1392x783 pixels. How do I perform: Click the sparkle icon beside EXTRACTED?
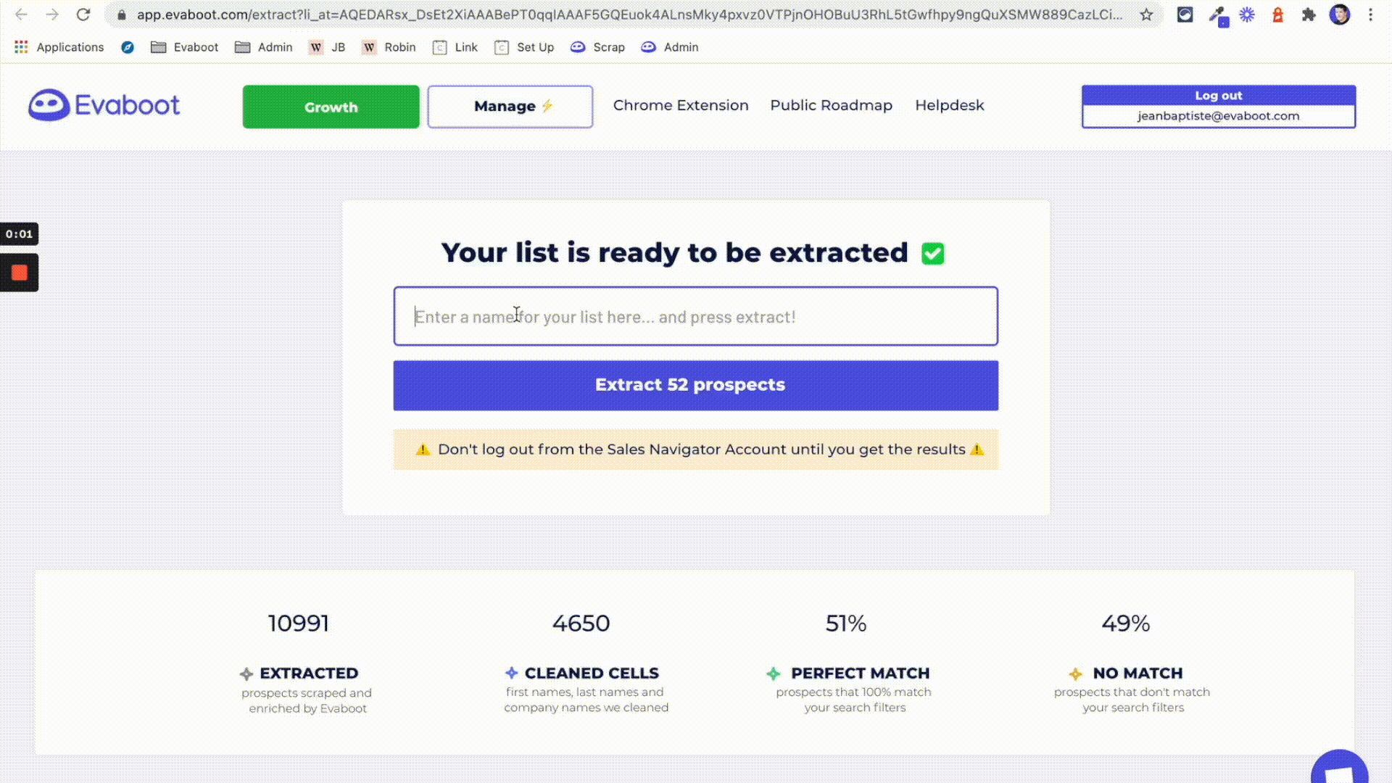pyautogui.click(x=246, y=674)
